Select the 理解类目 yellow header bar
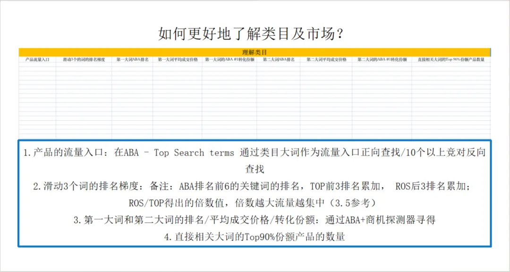Screen dimensions: 510x272 pos(255,52)
